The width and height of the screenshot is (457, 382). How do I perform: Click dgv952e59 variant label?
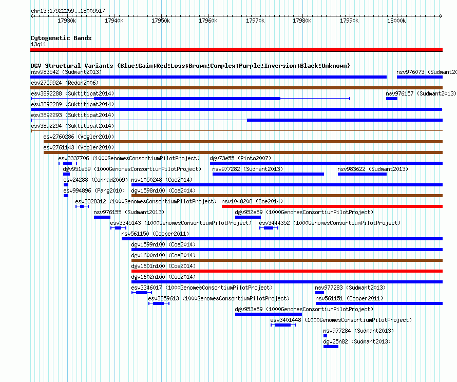(304, 212)
